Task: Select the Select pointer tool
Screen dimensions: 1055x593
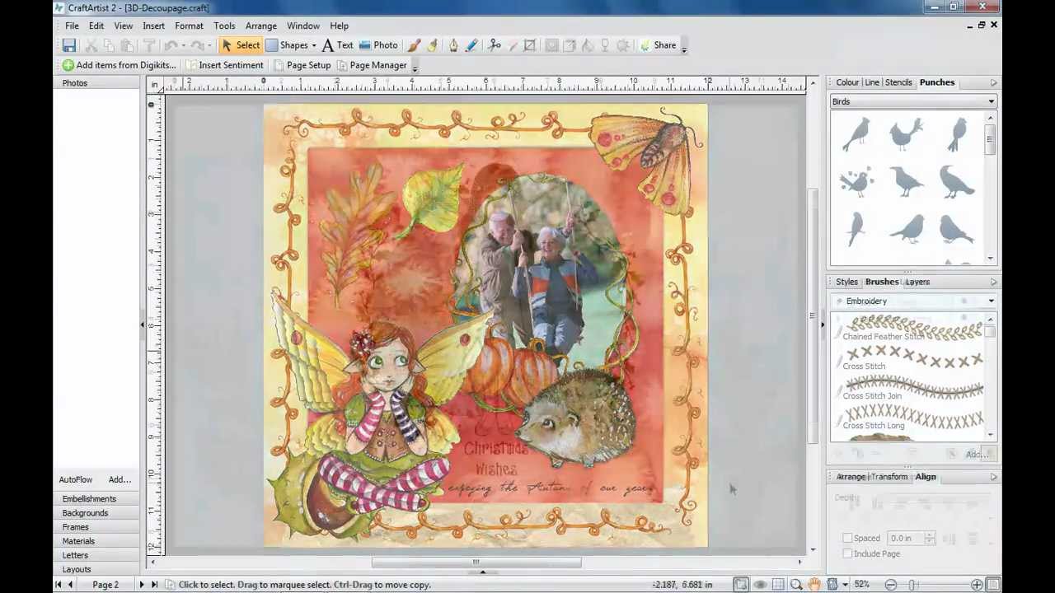Action: (240, 45)
